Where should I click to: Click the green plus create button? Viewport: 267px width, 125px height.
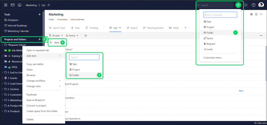(238, 5)
